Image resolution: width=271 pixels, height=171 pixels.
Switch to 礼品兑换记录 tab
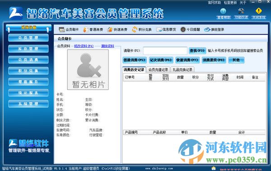pyautogui.click(x=182, y=70)
